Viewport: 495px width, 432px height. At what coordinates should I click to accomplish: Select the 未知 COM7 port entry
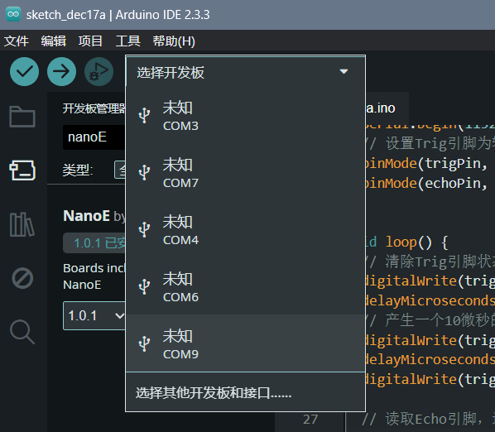point(245,173)
